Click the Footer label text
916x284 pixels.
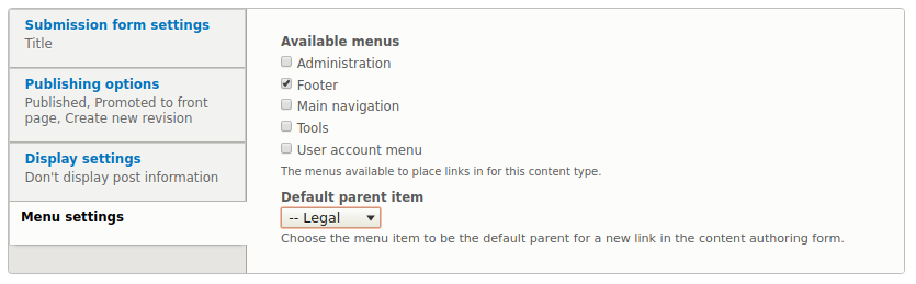pos(318,86)
